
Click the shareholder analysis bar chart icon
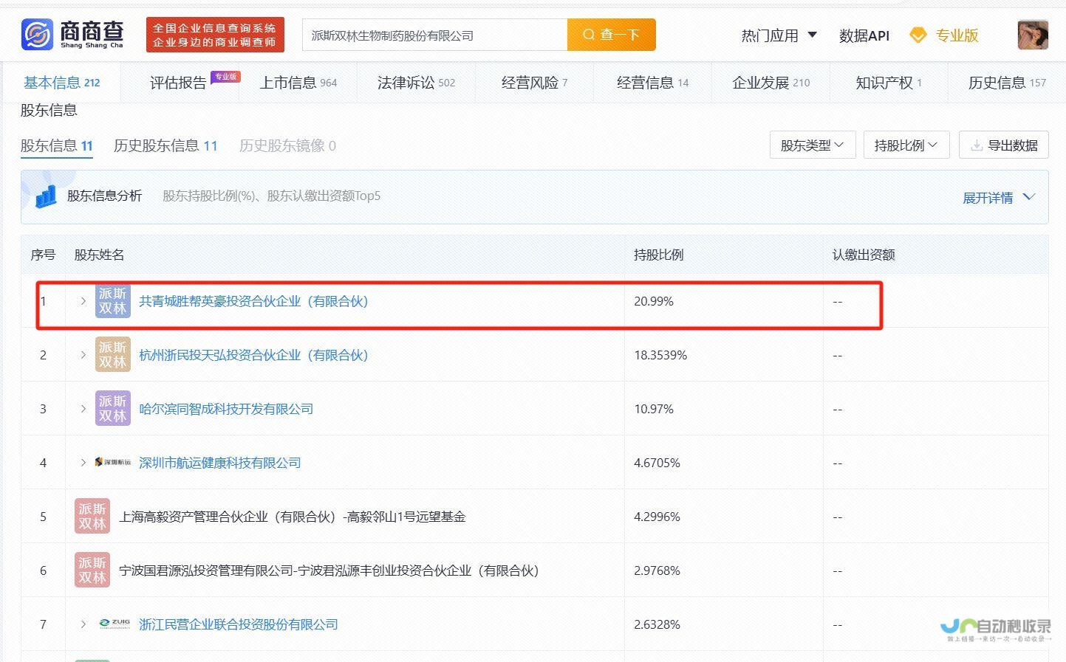46,196
